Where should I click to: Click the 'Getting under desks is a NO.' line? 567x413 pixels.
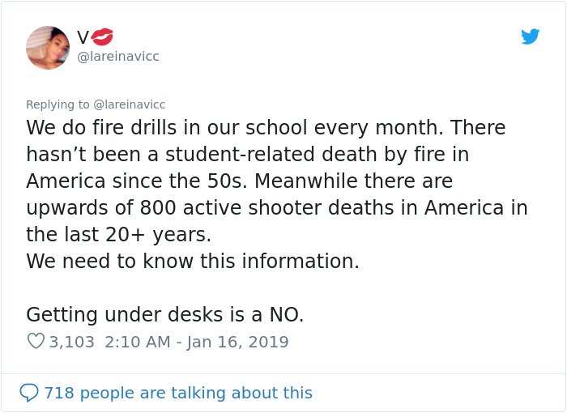tap(166, 314)
